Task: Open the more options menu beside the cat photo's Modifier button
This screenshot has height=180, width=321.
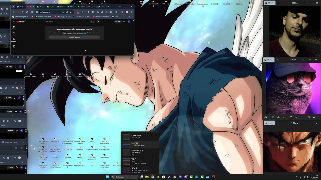Action: tap(277, 60)
